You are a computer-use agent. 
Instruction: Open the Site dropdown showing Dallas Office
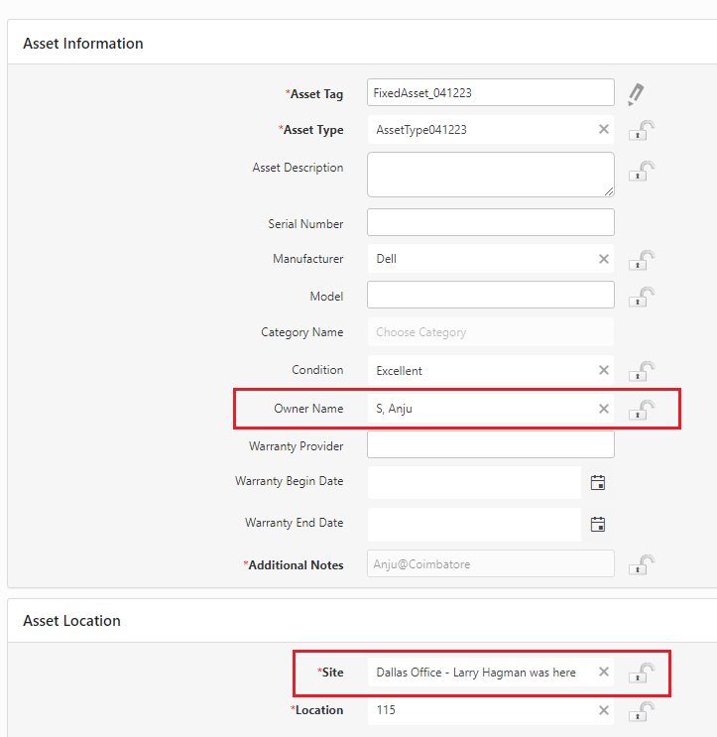point(491,673)
